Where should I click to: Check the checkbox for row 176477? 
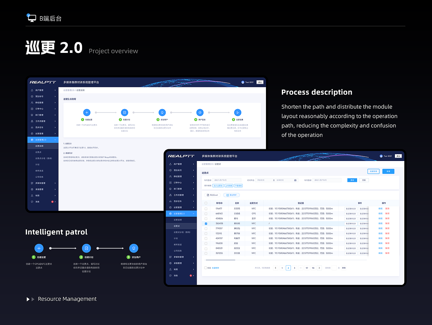click(206, 208)
